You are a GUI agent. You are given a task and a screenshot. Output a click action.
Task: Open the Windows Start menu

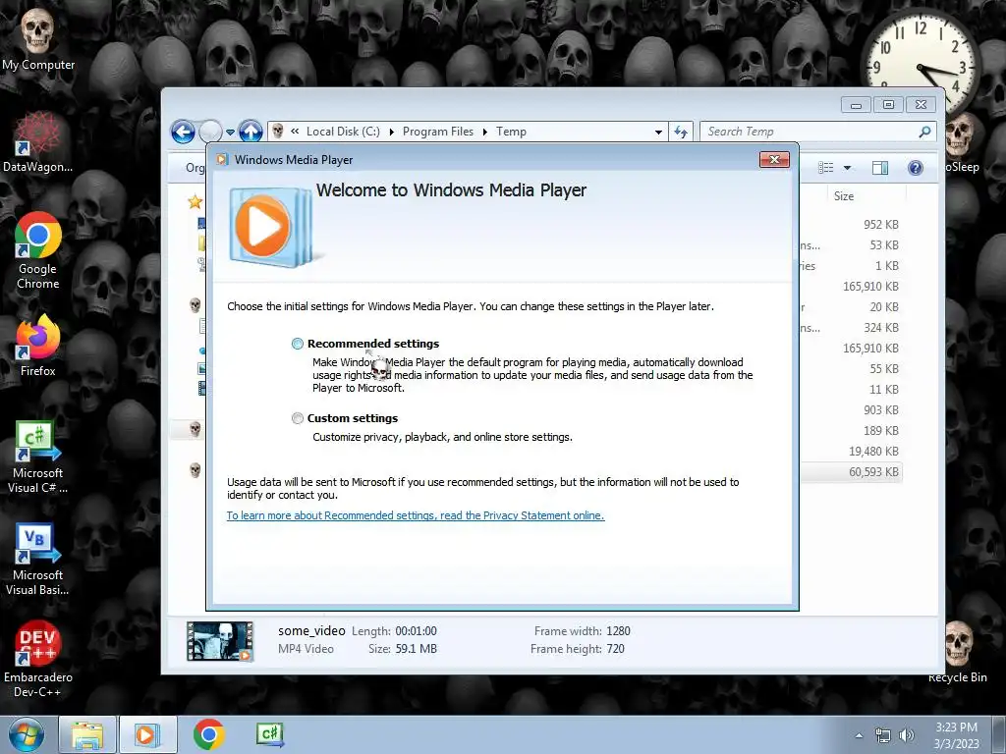(27, 734)
